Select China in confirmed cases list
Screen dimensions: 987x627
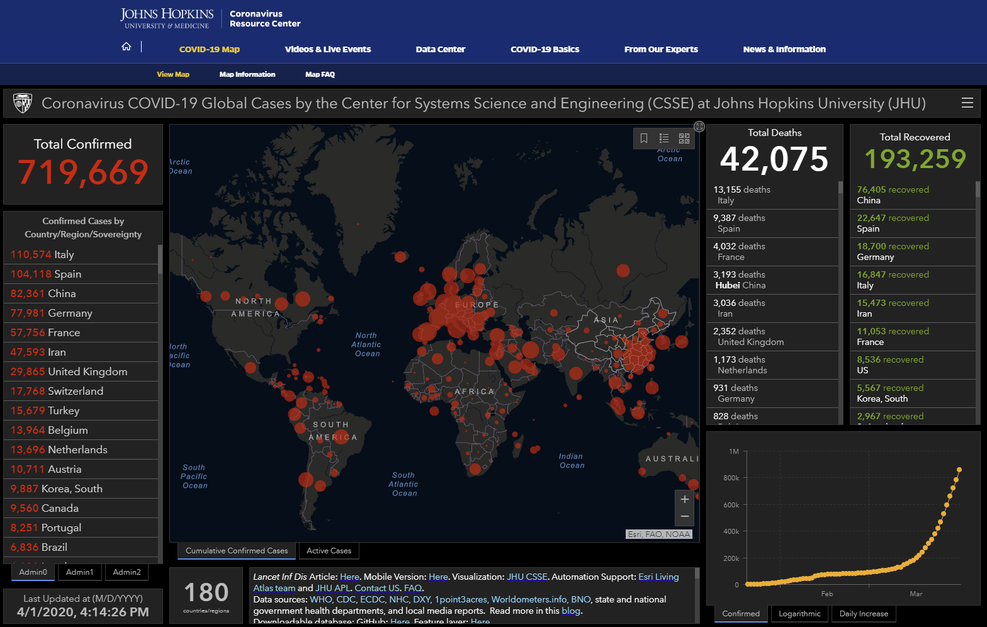click(x=81, y=293)
